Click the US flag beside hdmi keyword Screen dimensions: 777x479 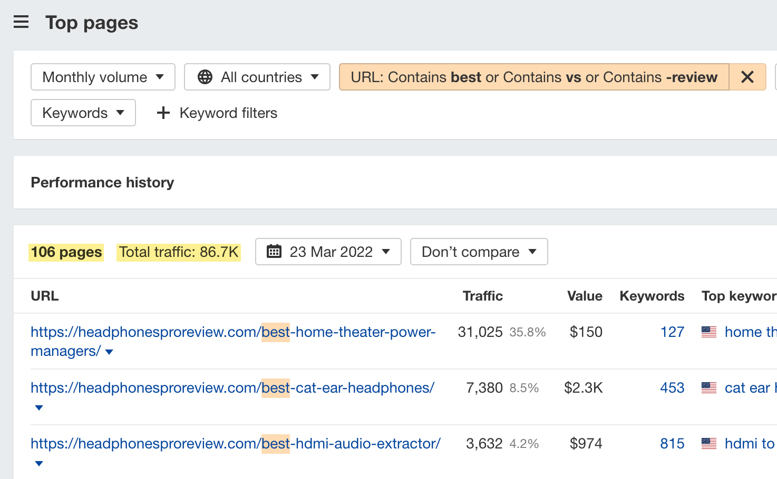pos(709,443)
